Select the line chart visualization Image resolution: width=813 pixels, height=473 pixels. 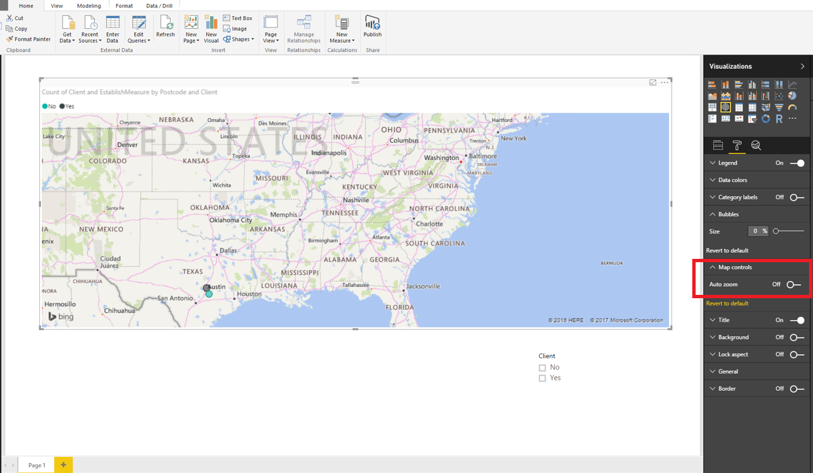click(x=792, y=85)
